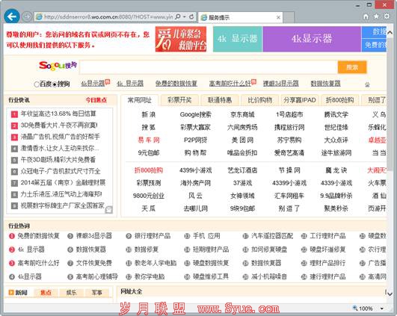
Task: Switch to the 比价购物 tab
Action: click(x=259, y=100)
